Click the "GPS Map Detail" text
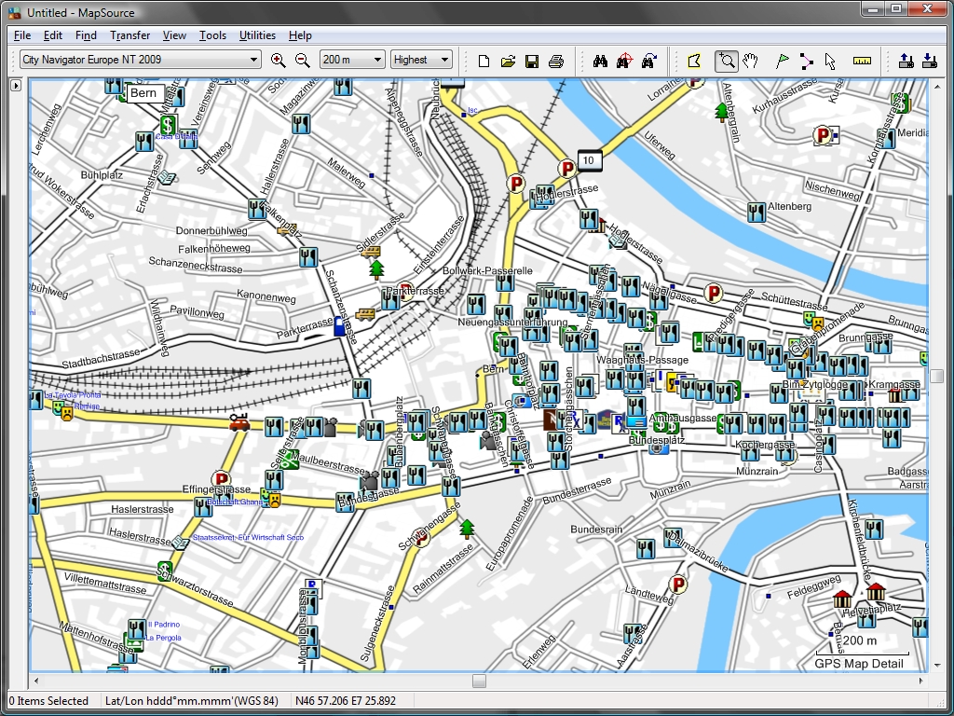 pos(859,664)
